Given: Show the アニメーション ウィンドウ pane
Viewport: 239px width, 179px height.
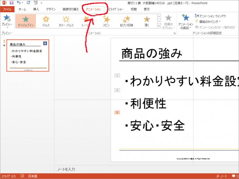Looking at the screenshot, I should 210,16.
